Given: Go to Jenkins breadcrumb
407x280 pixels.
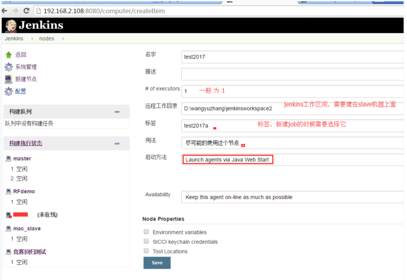Looking at the screenshot, I should pyautogui.click(x=14, y=38).
